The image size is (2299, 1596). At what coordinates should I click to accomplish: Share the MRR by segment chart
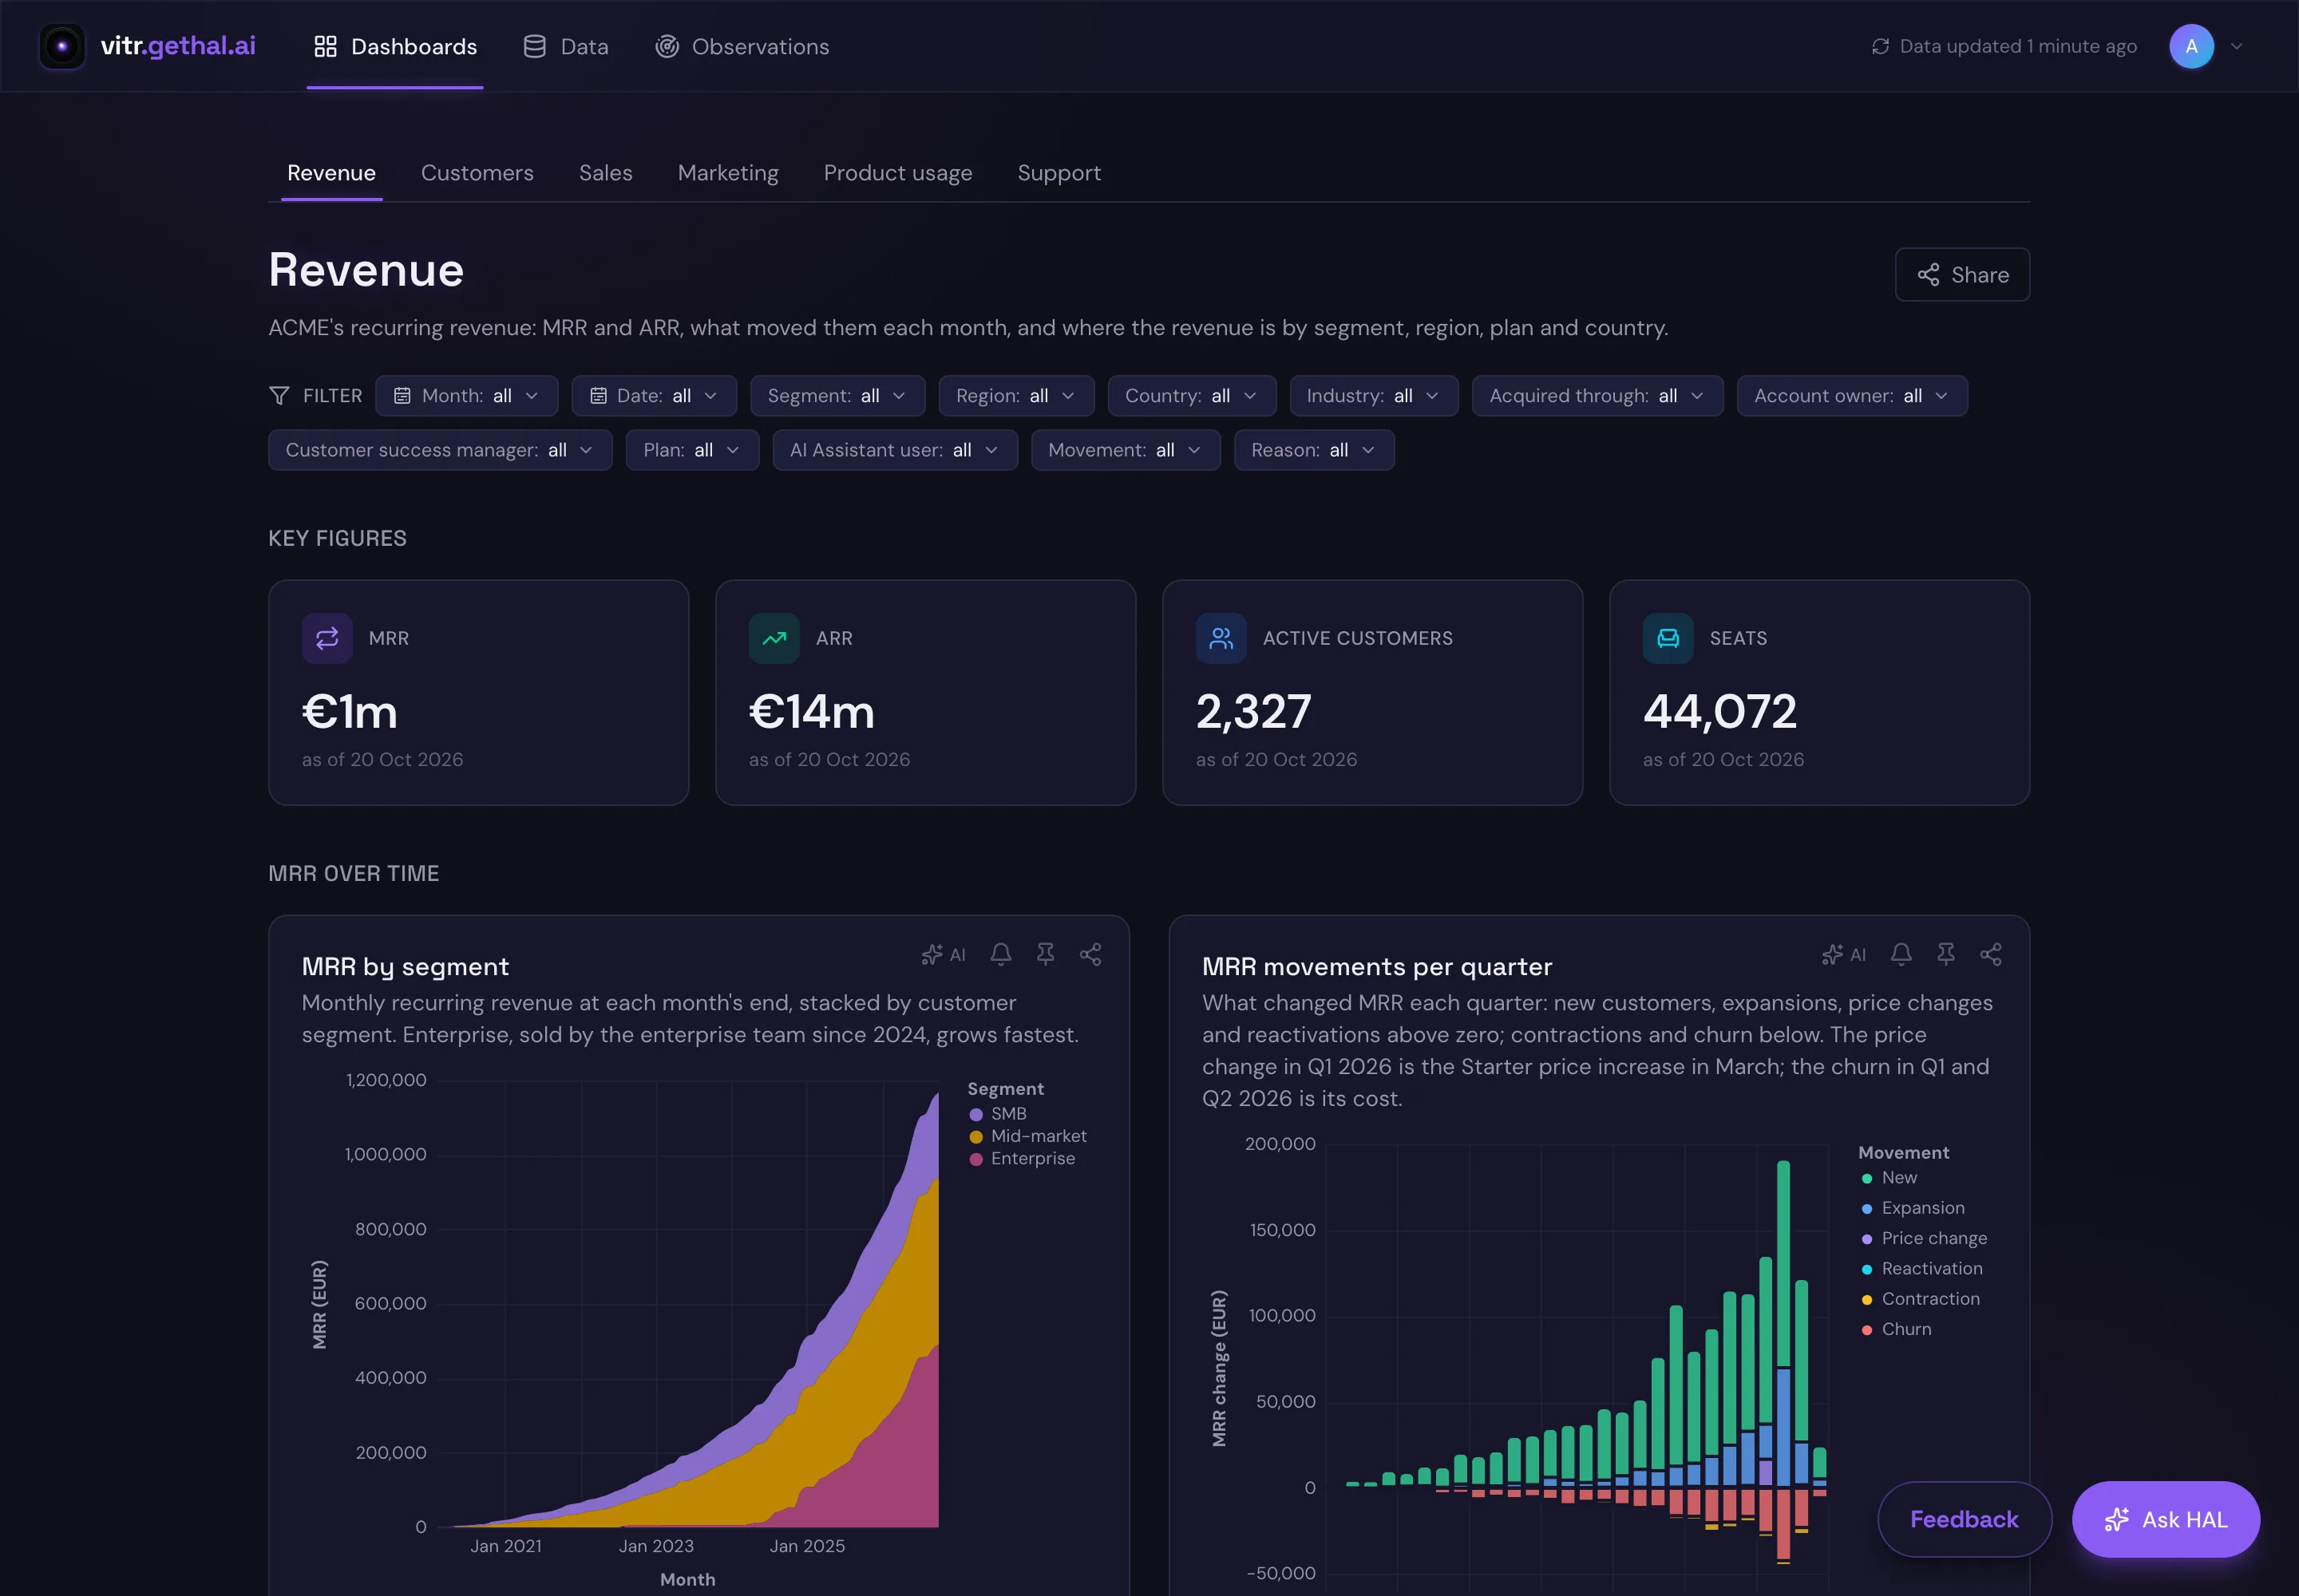[x=1090, y=954]
